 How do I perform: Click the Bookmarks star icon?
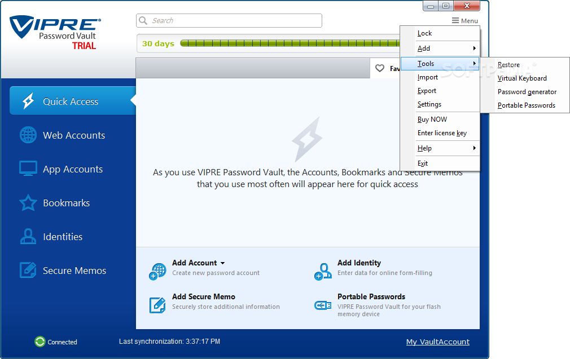pos(28,203)
